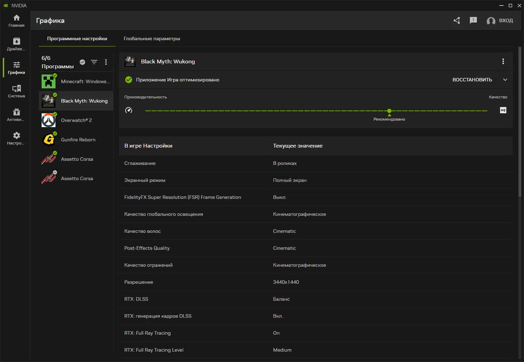This screenshot has width=524, height=362.
Task: Go to the Главная home section
Action: point(16,21)
